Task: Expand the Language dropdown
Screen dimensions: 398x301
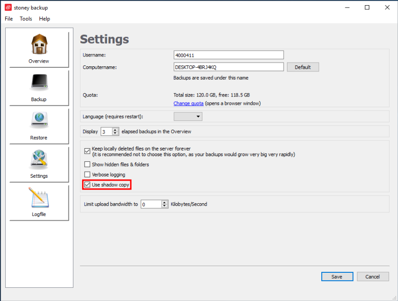Action: (x=188, y=117)
